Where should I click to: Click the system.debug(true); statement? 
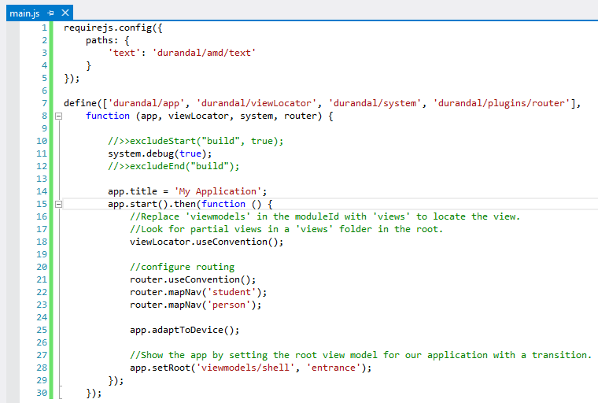[160, 153]
